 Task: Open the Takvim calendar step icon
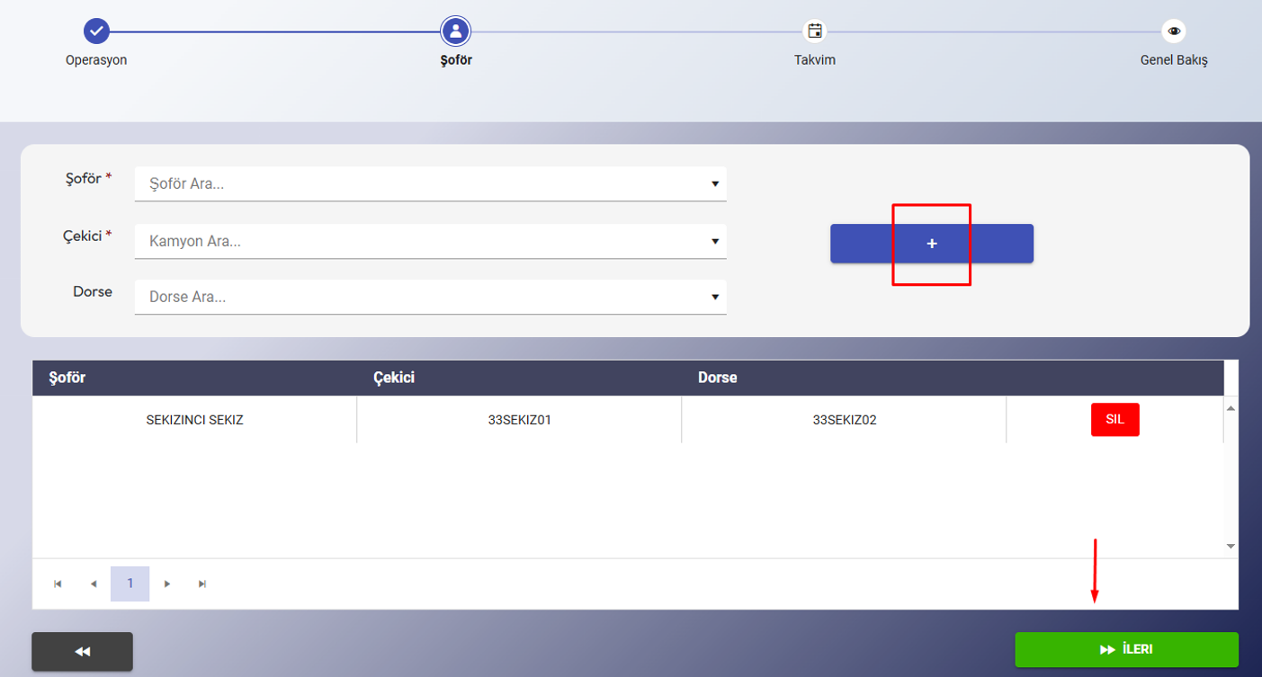(x=815, y=31)
